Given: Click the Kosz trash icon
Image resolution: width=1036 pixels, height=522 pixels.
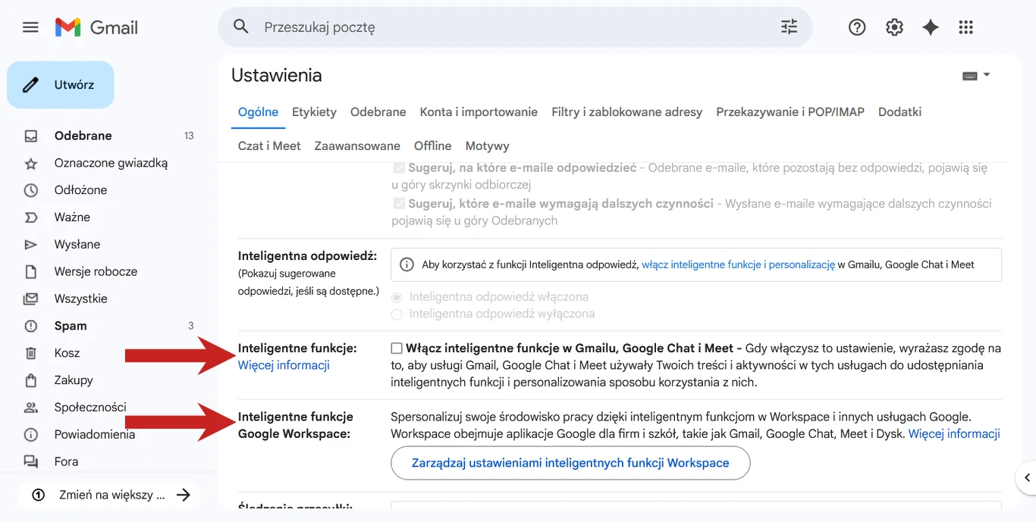Looking at the screenshot, I should 31,353.
